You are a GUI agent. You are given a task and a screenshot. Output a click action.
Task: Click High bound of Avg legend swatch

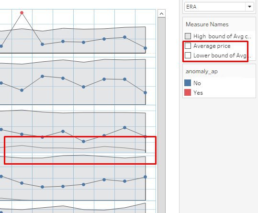point(188,36)
